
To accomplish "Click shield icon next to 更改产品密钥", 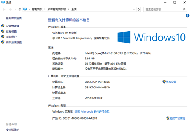I will [x=168, y=118].
